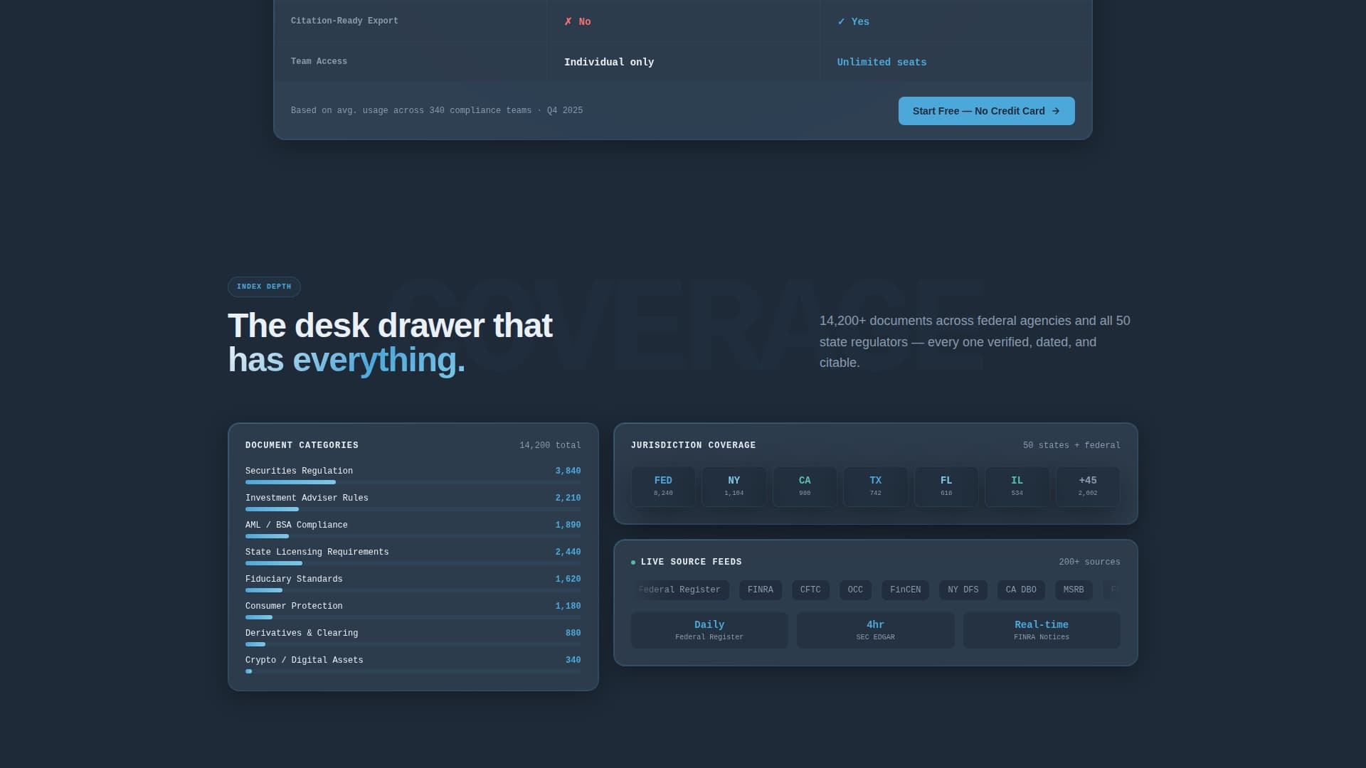Click the 340 compliance teams footnote
This screenshot has height=768, width=1366.
click(437, 111)
